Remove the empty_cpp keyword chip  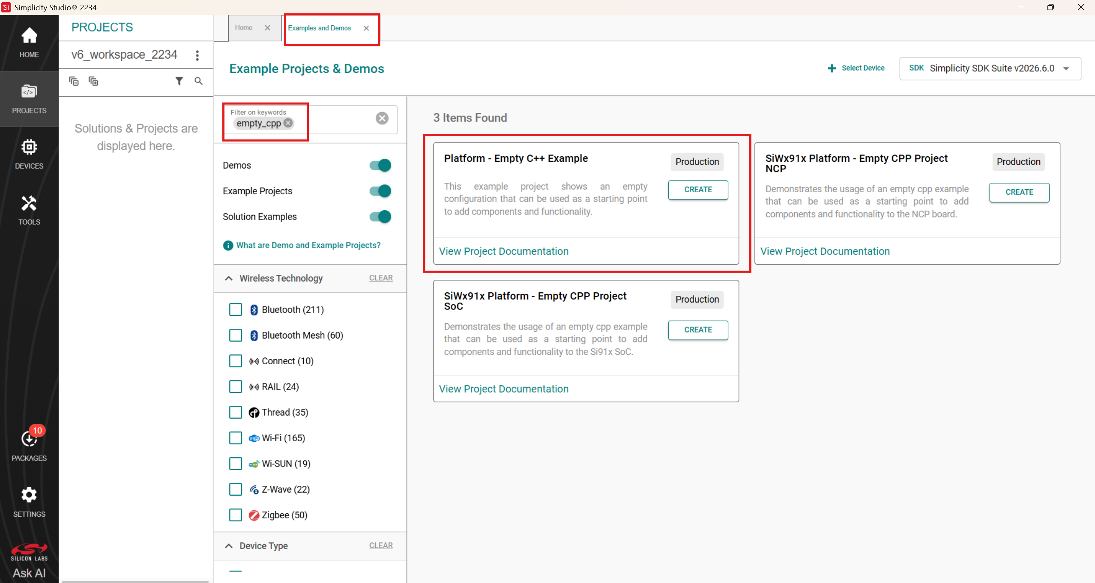[x=288, y=123]
